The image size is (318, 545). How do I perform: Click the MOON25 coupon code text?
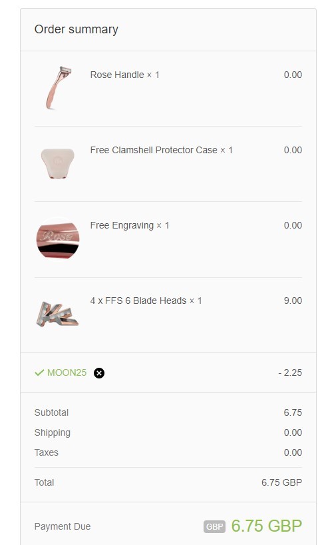(x=67, y=372)
